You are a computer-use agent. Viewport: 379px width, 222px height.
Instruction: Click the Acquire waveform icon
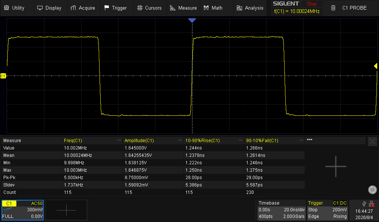coord(73,8)
